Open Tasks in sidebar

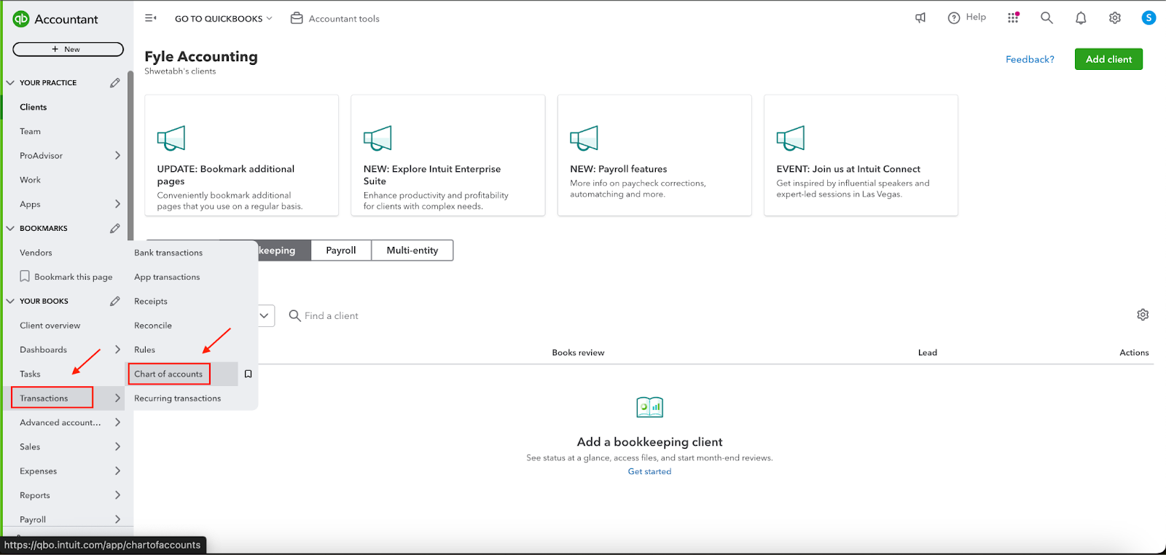tap(30, 374)
